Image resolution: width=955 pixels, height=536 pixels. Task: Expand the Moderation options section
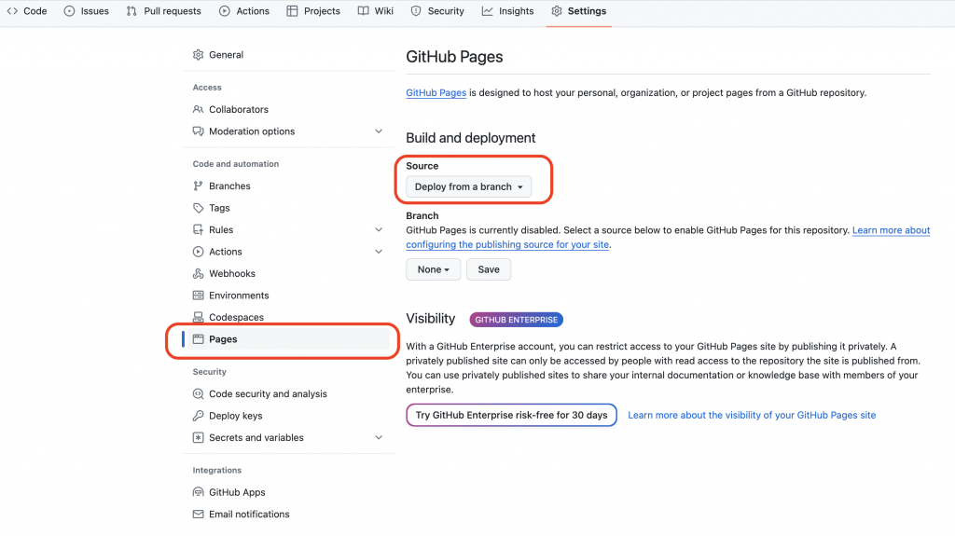pyautogui.click(x=379, y=131)
